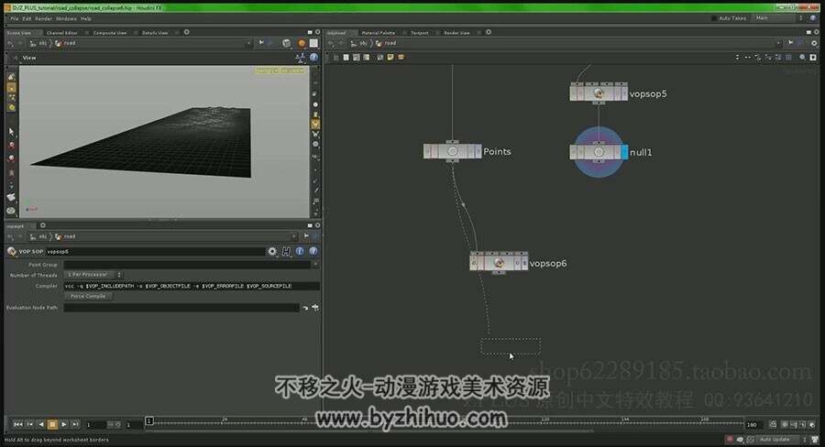The image size is (825, 447).
Task: Switch to the Composite View tab
Action: coord(110,33)
